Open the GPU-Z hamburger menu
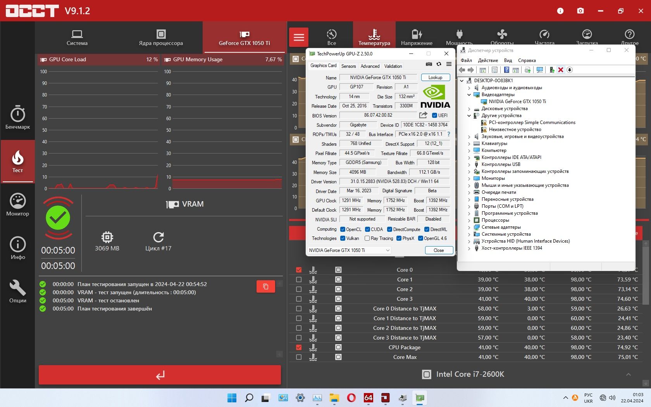Viewport: 651px width, 407px height. tap(449, 64)
